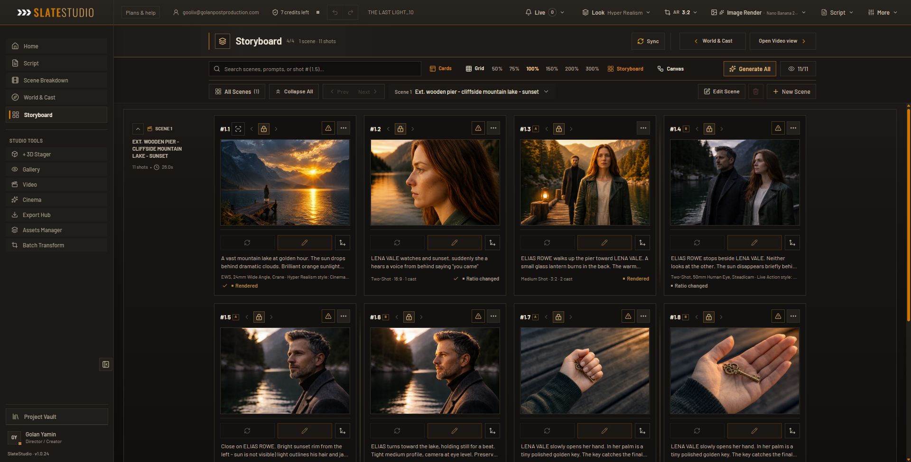
Task: Open 3D Stager tool
Action: pyautogui.click(x=56, y=154)
